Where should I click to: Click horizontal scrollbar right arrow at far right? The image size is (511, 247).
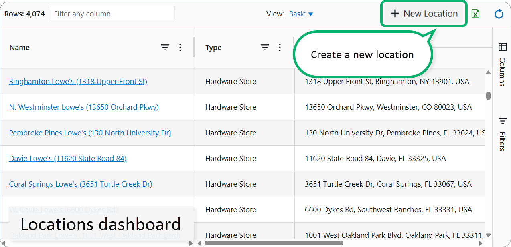click(481, 243)
